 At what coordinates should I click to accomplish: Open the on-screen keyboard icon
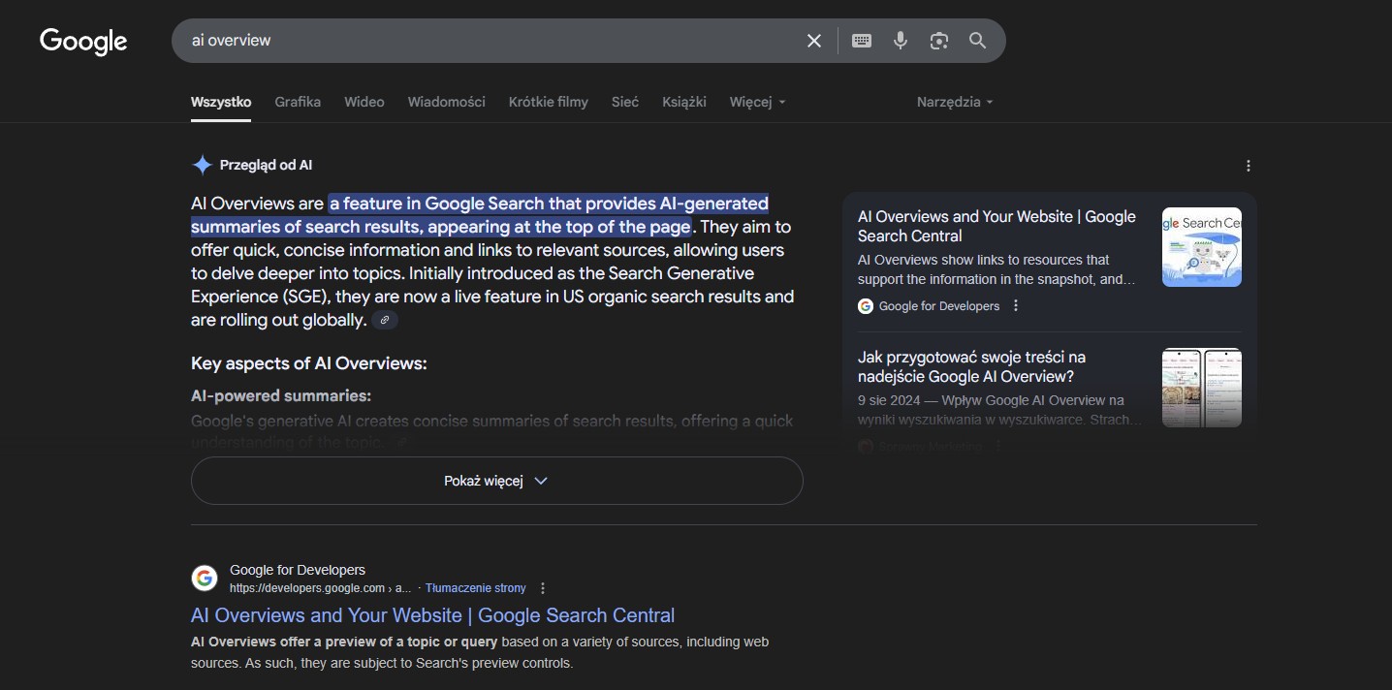click(x=861, y=41)
